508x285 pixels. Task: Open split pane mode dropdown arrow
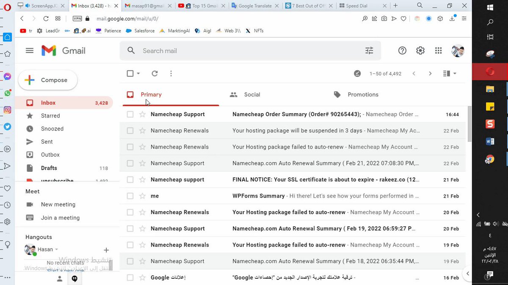[x=455, y=73]
